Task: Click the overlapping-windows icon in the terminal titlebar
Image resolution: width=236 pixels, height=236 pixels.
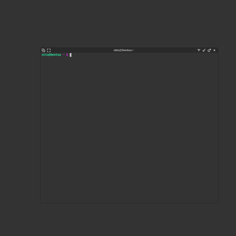Action: coord(44,50)
